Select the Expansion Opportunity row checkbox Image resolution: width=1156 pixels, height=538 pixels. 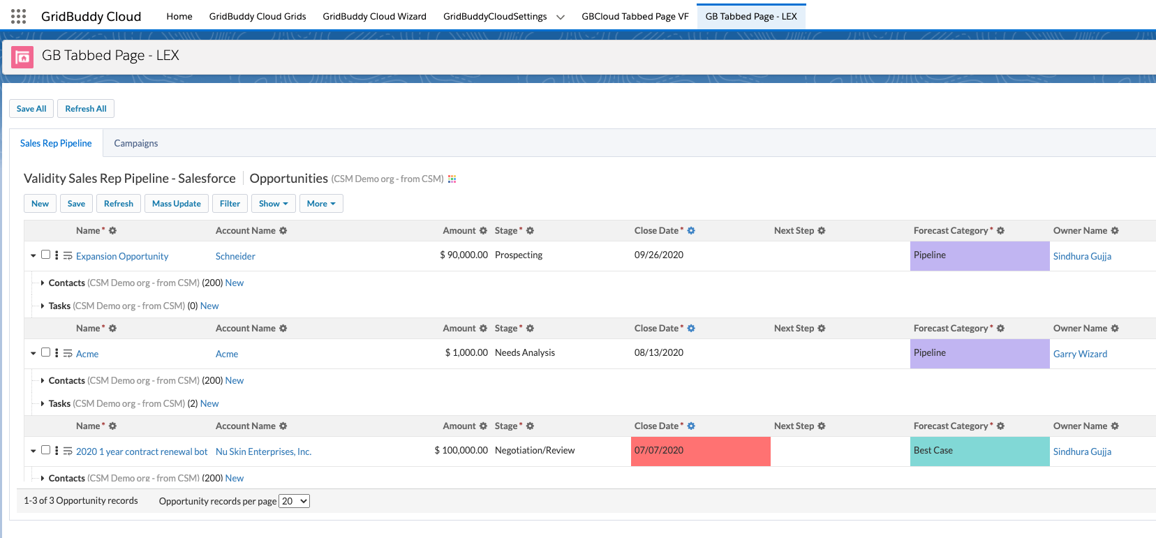(45, 255)
